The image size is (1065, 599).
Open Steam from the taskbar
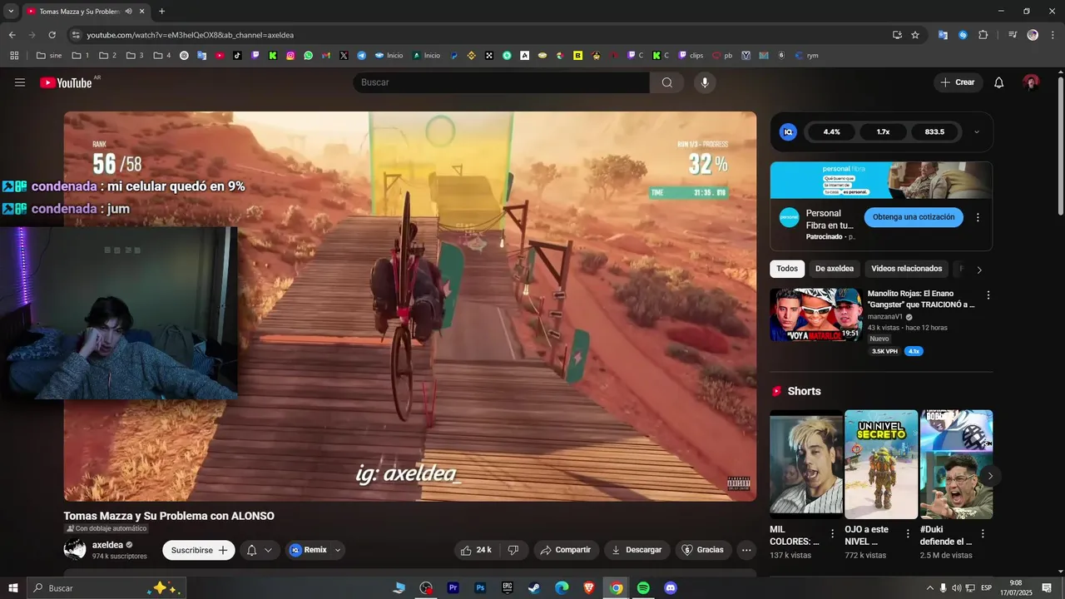click(533, 588)
